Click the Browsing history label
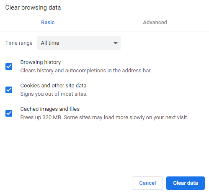This screenshot has width=209, height=194. pyautogui.click(x=41, y=62)
